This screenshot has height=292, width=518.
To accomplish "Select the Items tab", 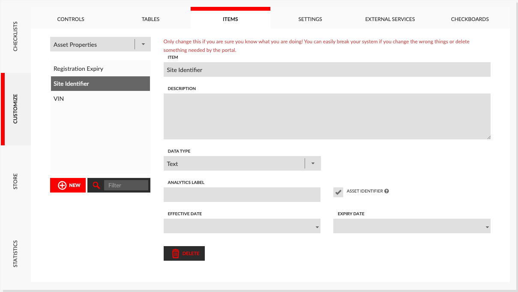I will [231, 19].
